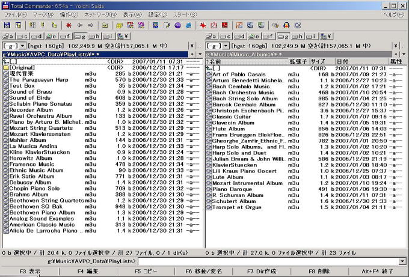Open left panel favorites hotlist button

coord(192,54)
